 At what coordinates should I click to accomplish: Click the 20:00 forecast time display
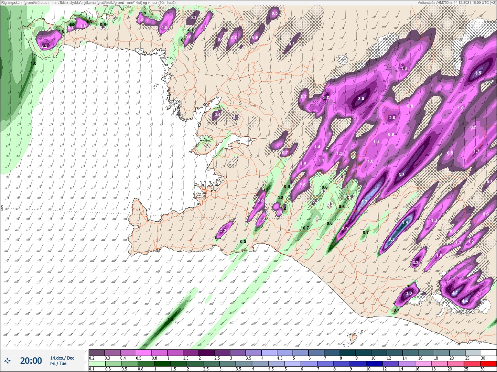coord(31,361)
